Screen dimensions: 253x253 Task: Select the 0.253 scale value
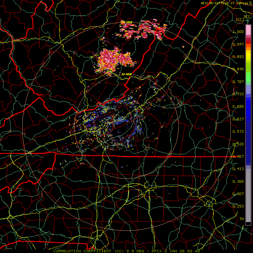point(238,206)
